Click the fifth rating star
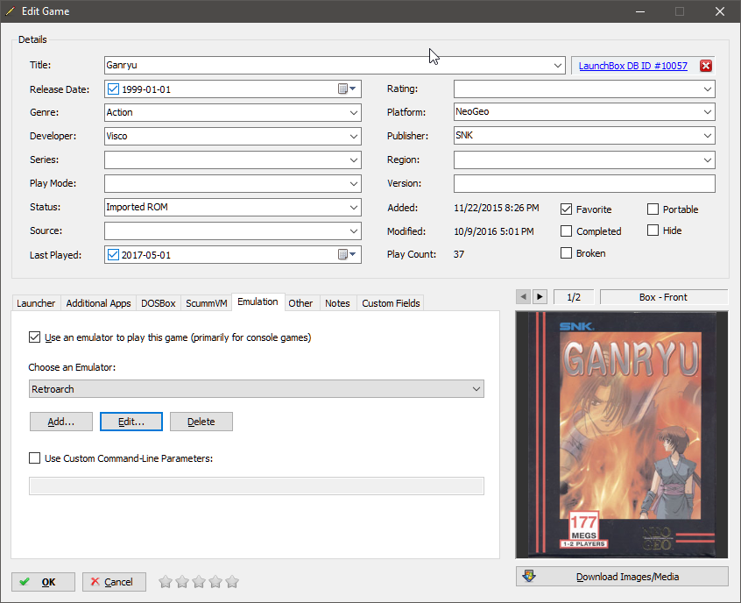741x603 pixels. tap(232, 582)
